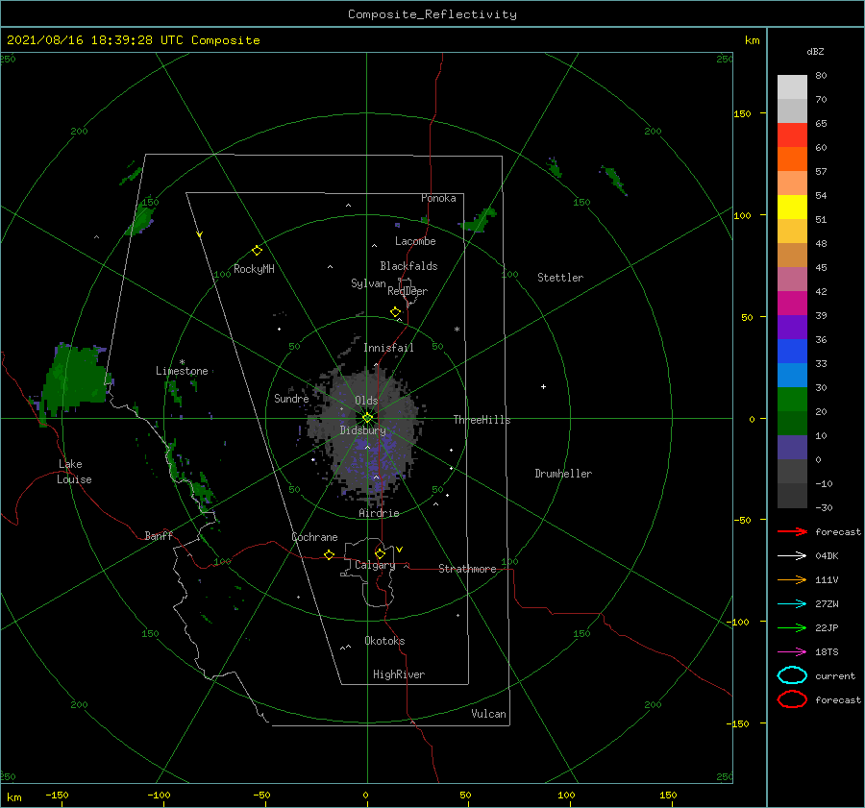Click the yellow diamond marker inside Calgary
865x808 pixels.
tap(380, 553)
